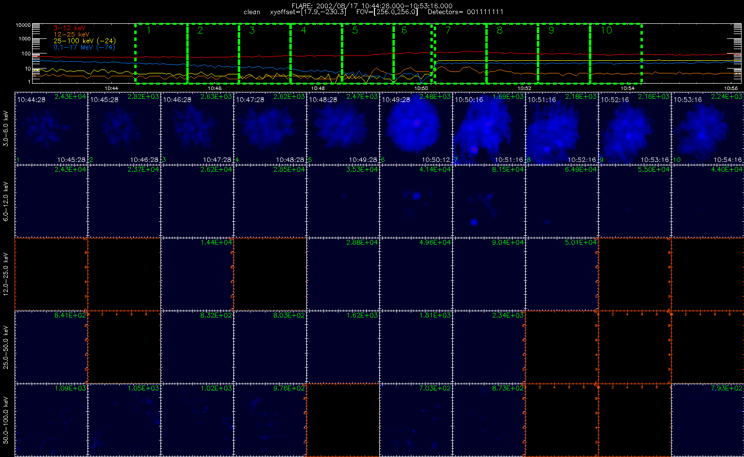Select interval 7 marker in light curve
The height and width of the screenshot is (457, 744).
(448, 30)
